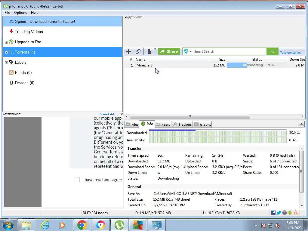Open the Options menu
Image resolution: width=308 pixels, height=231 pixels.
tap(20, 13)
